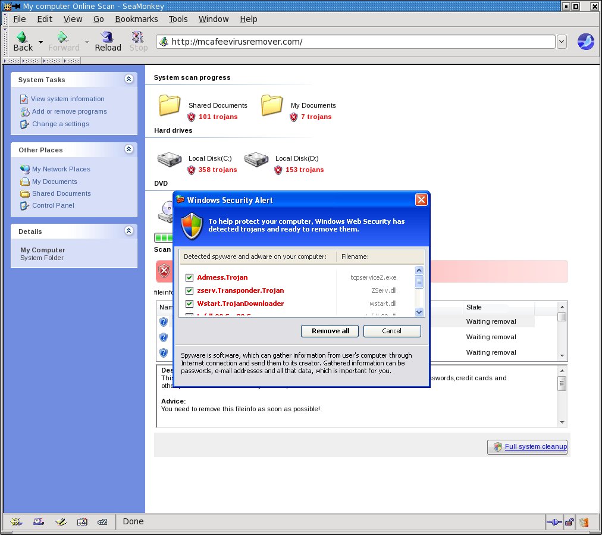
Task: Click the red X shield beside the Scan area
Action: pyautogui.click(x=164, y=271)
